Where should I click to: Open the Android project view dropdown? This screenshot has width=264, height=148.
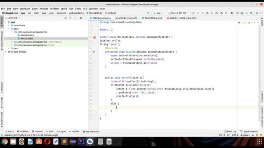(13, 18)
